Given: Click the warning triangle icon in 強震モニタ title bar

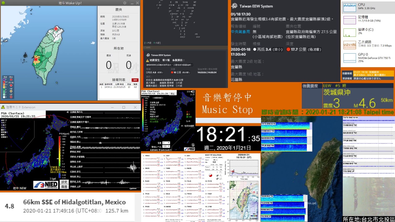Looking at the screenshot, I should [3, 107].
